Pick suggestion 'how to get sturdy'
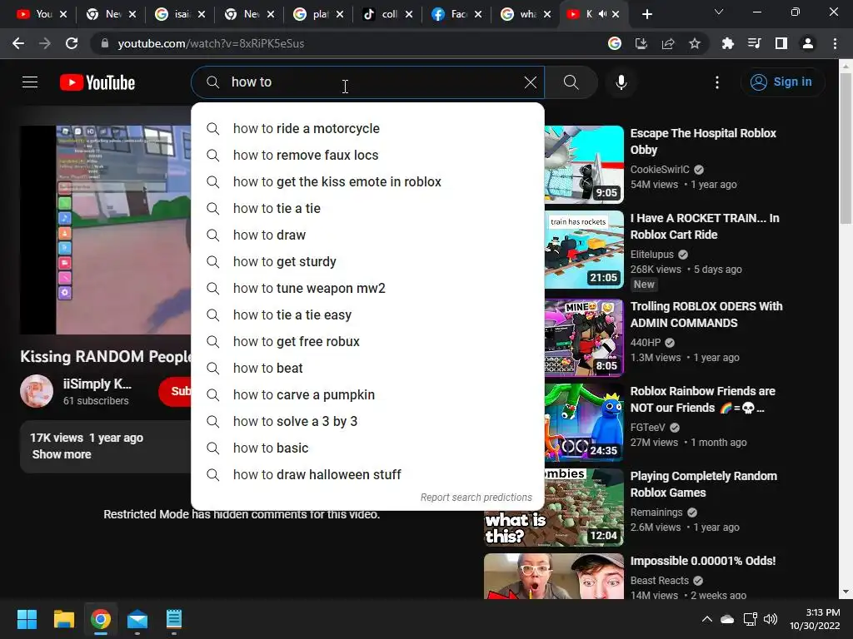This screenshot has width=853, height=639. click(367, 262)
